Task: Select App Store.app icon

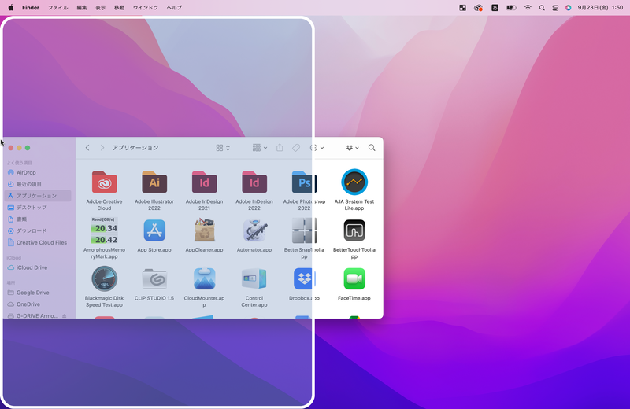Action: 154,230
